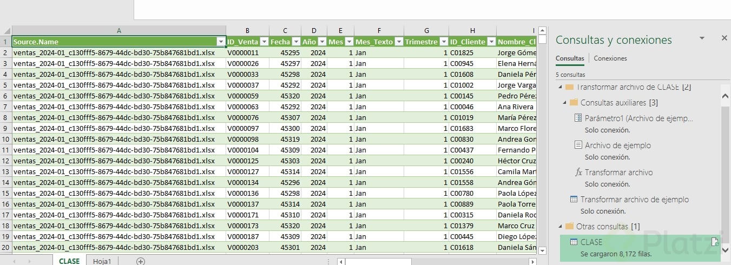Select column A header
731x265 pixels.
(x=119, y=31)
